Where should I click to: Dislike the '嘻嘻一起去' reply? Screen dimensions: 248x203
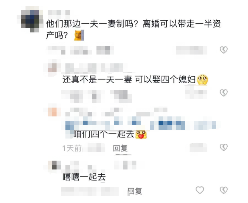click(x=224, y=190)
